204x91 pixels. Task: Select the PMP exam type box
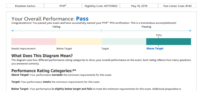pos(63,6)
